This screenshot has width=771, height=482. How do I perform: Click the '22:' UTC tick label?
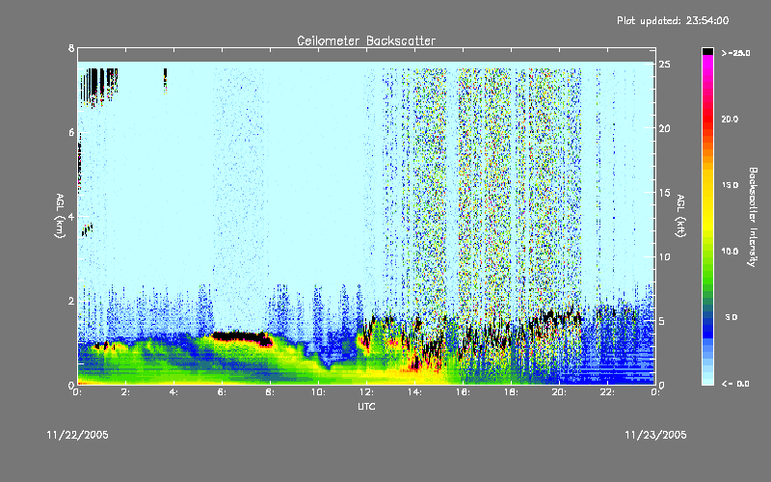pyautogui.click(x=607, y=392)
